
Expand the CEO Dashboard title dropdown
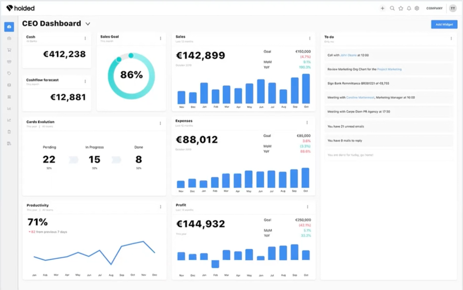coord(87,24)
